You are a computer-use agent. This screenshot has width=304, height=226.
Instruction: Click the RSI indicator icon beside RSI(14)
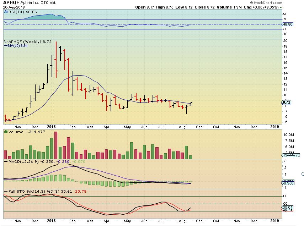point(6,12)
